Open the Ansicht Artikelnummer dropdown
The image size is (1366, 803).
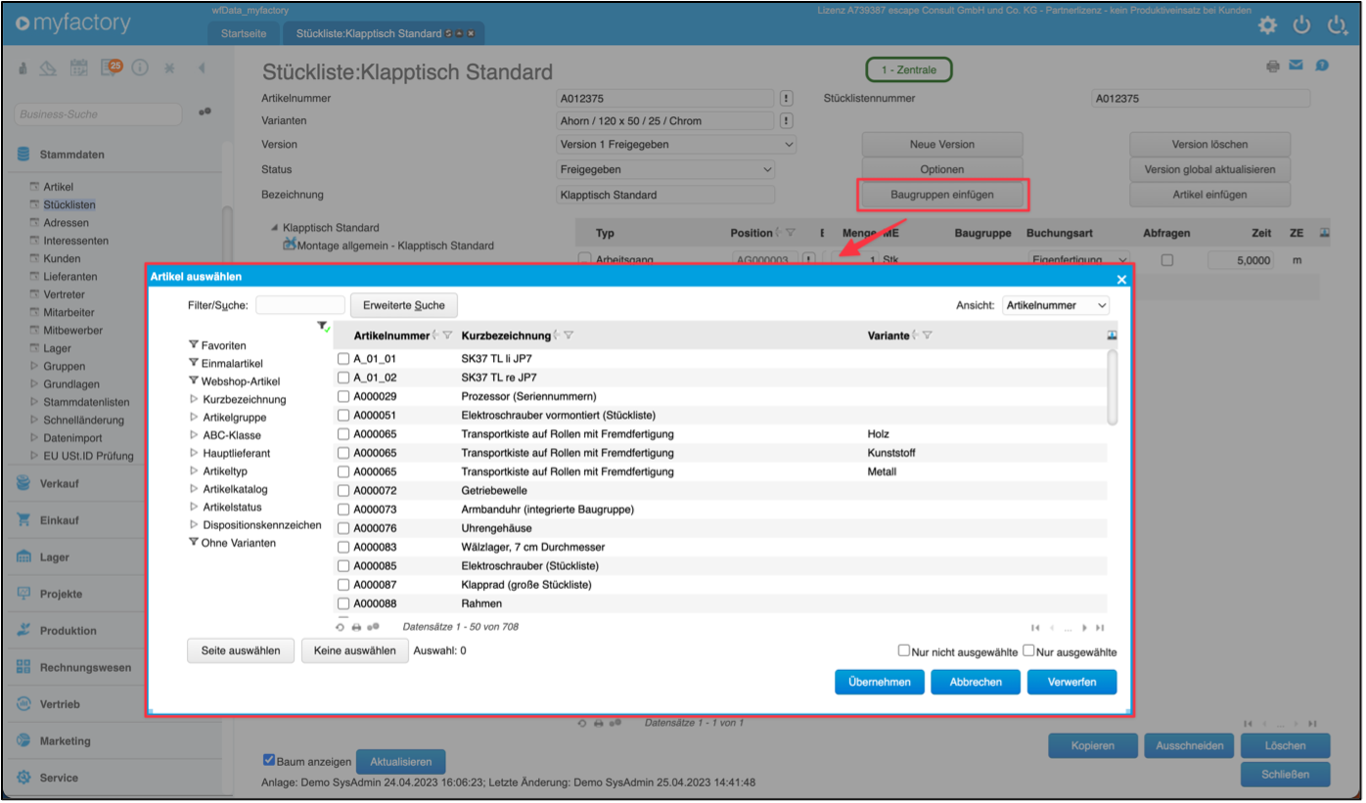(x=1056, y=305)
